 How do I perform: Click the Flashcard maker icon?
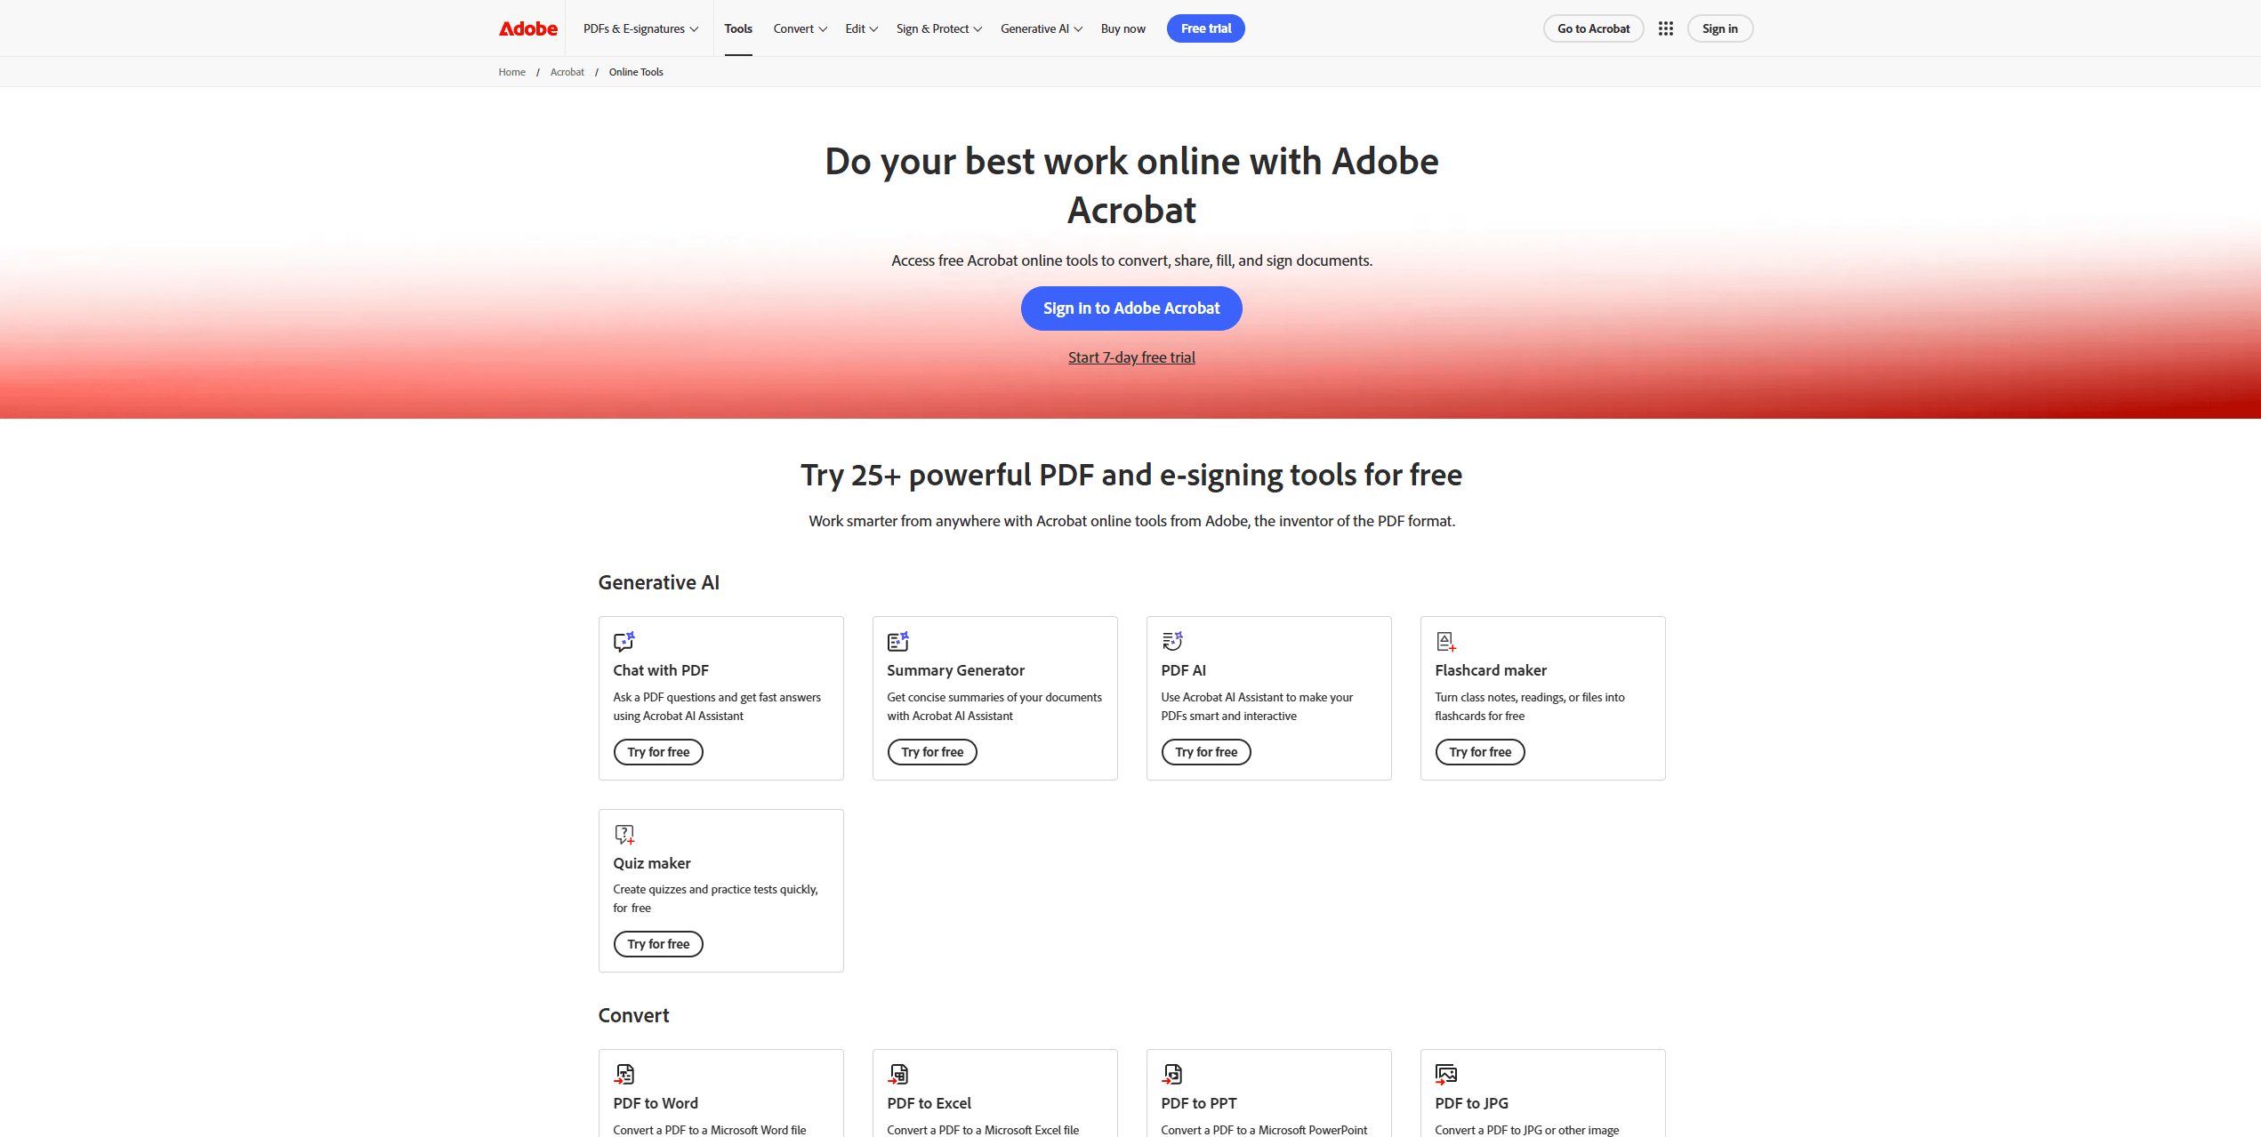[x=1445, y=641]
